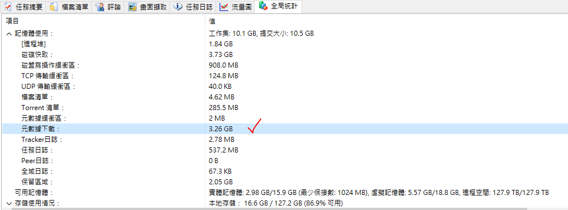Select the 任務日誌 memory row

pos(285,150)
